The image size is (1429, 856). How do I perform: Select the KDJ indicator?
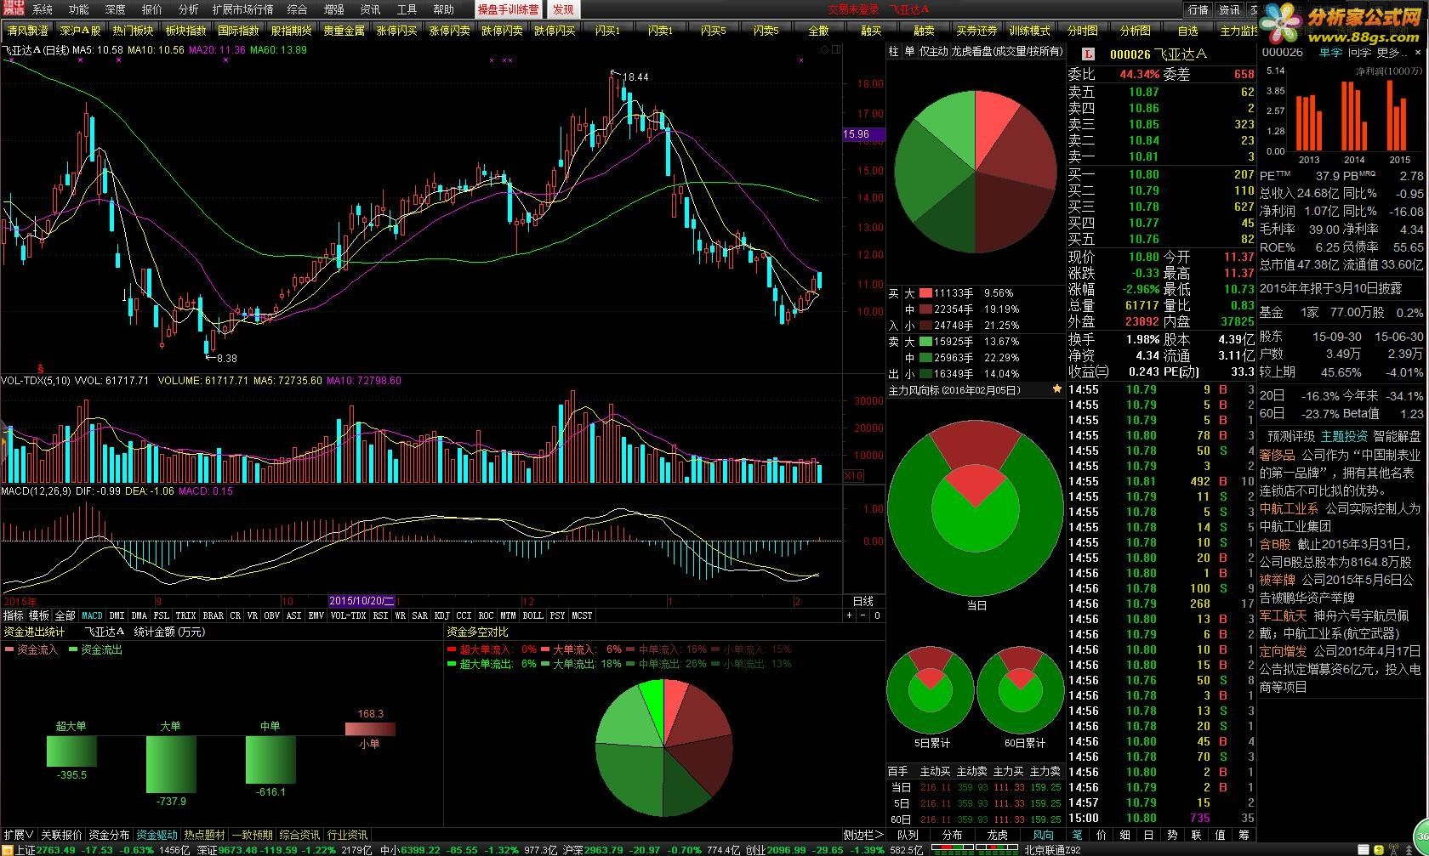click(441, 615)
